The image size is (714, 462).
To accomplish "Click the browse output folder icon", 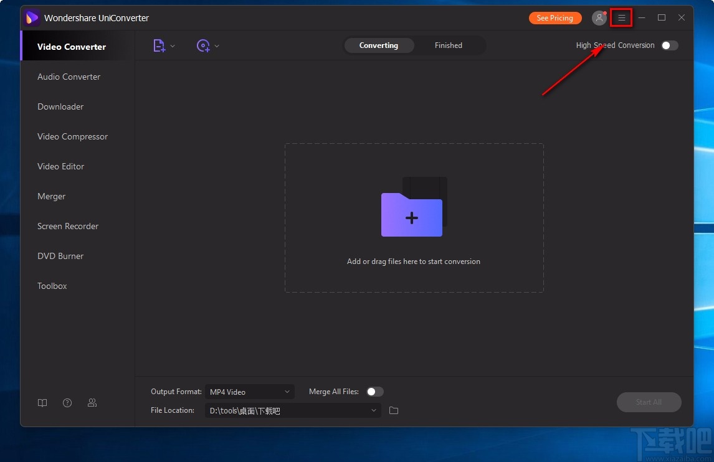I will [x=394, y=410].
